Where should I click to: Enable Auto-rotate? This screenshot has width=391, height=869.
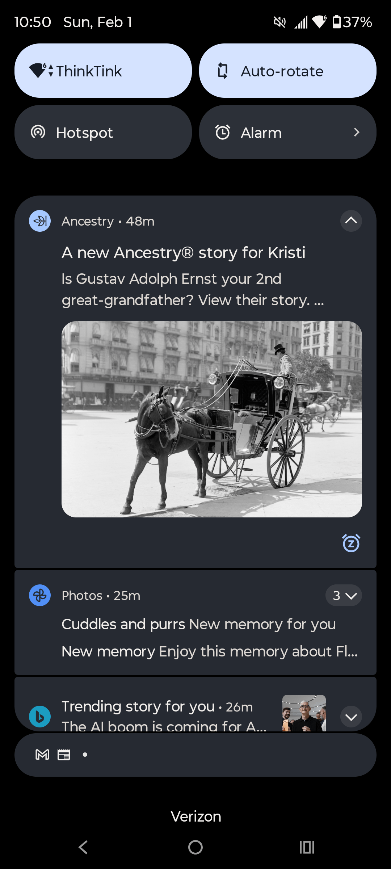pos(288,71)
